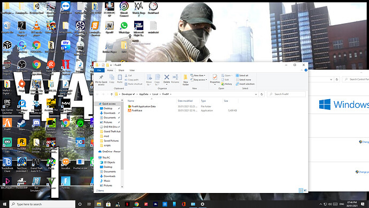Viewport: 369px width, 208px height.
Task: Select all items via ribbon
Action: point(242,76)
